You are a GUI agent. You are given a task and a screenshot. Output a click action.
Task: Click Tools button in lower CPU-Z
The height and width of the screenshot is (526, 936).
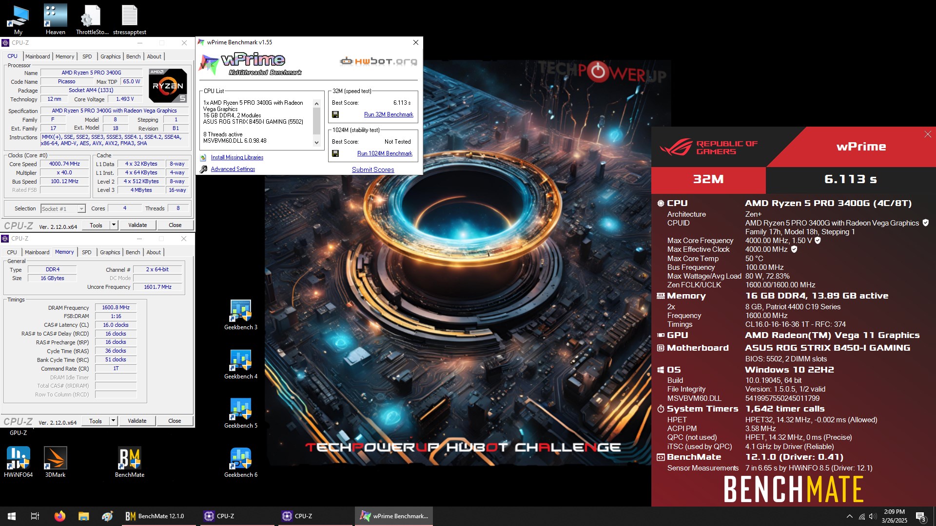[x=96, y=421]
